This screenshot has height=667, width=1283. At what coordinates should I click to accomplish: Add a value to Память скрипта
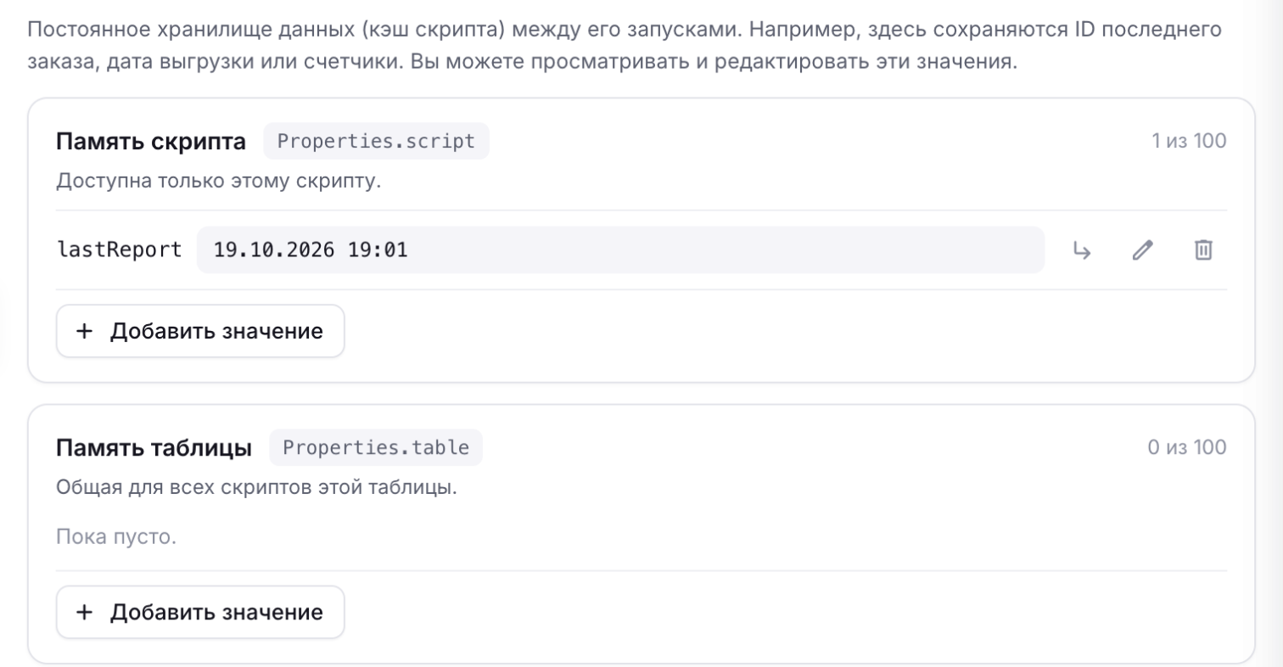tap(200, 331)
